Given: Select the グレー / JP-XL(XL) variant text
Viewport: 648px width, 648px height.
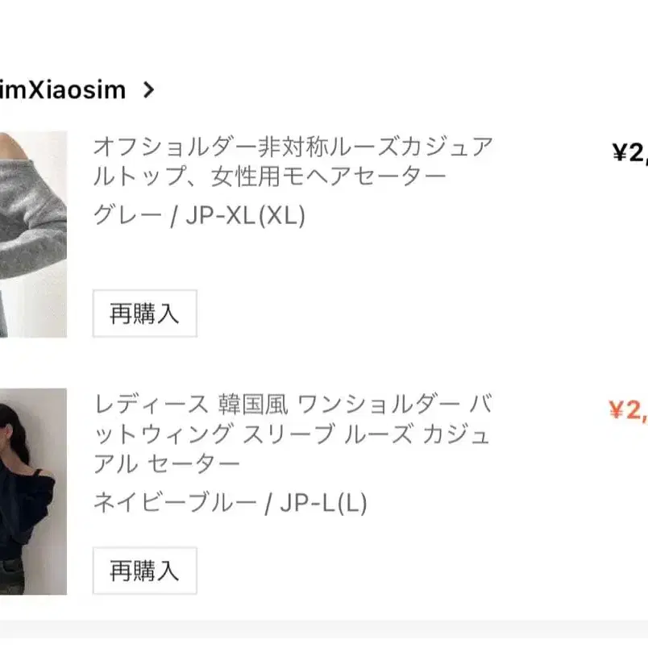Looking at the screenshot, I should pos(199,216).
